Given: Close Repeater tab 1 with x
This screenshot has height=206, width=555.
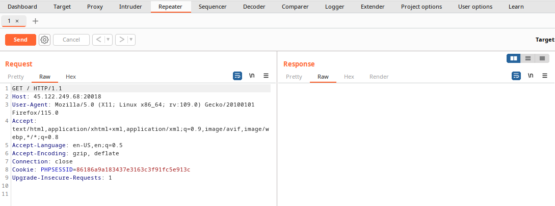Looking at the screenshot, I should 17,21.
